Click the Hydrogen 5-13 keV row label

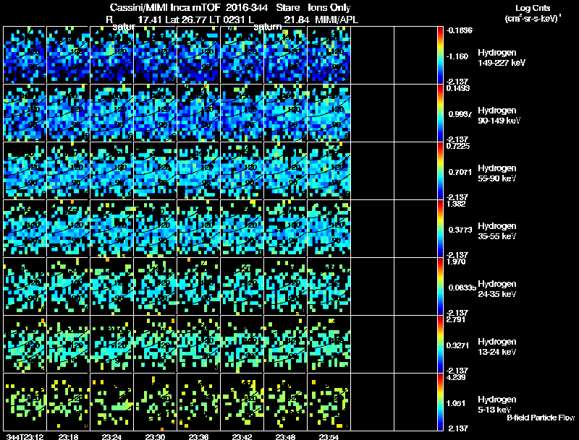(497, 405)
